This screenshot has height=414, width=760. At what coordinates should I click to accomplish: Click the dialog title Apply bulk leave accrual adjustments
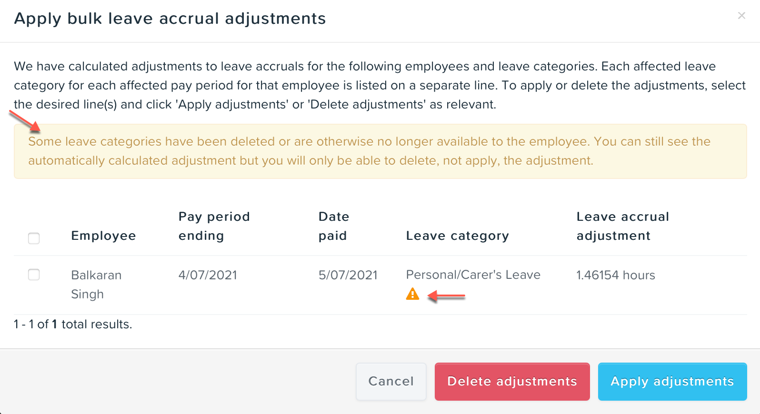coord(170,18)
